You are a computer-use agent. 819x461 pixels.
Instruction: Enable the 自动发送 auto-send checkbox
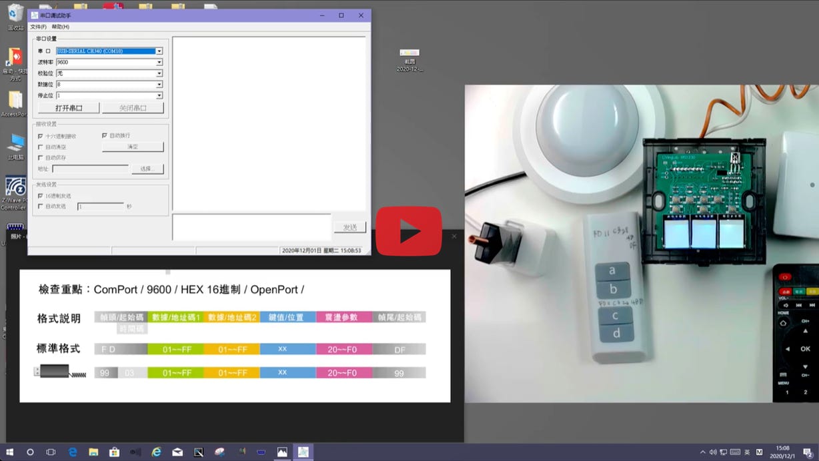pos(41,207)
